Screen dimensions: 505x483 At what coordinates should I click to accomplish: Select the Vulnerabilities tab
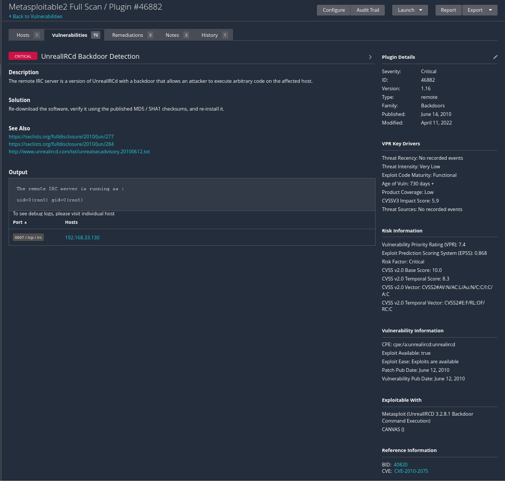(x=75, y=35)
